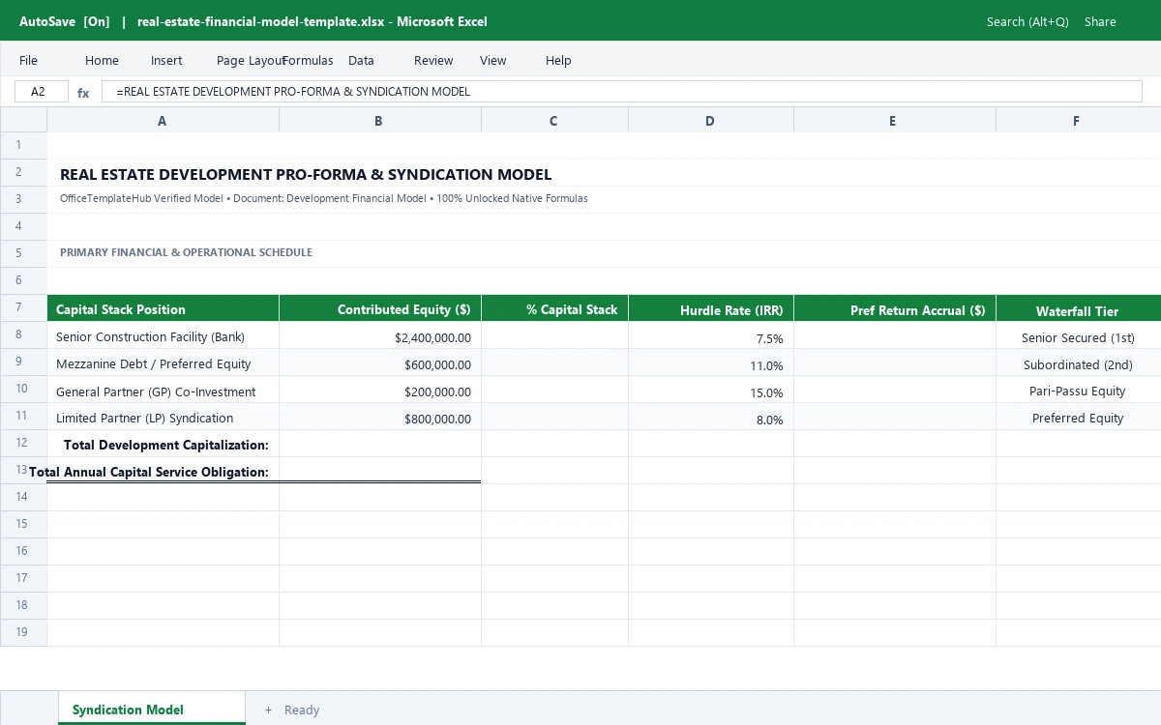Open the Home ribbon tab

click(x=102, y=60)
